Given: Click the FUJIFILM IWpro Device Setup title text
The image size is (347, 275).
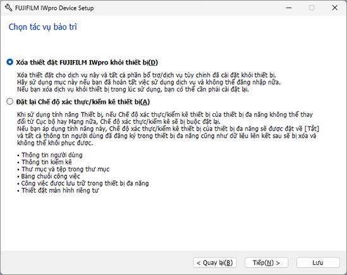Looking at the screenshot, I should (54, 8).
